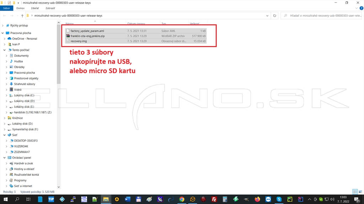Open the address bar history dropdown
This screenshot has height=204, width=364.
267,16
